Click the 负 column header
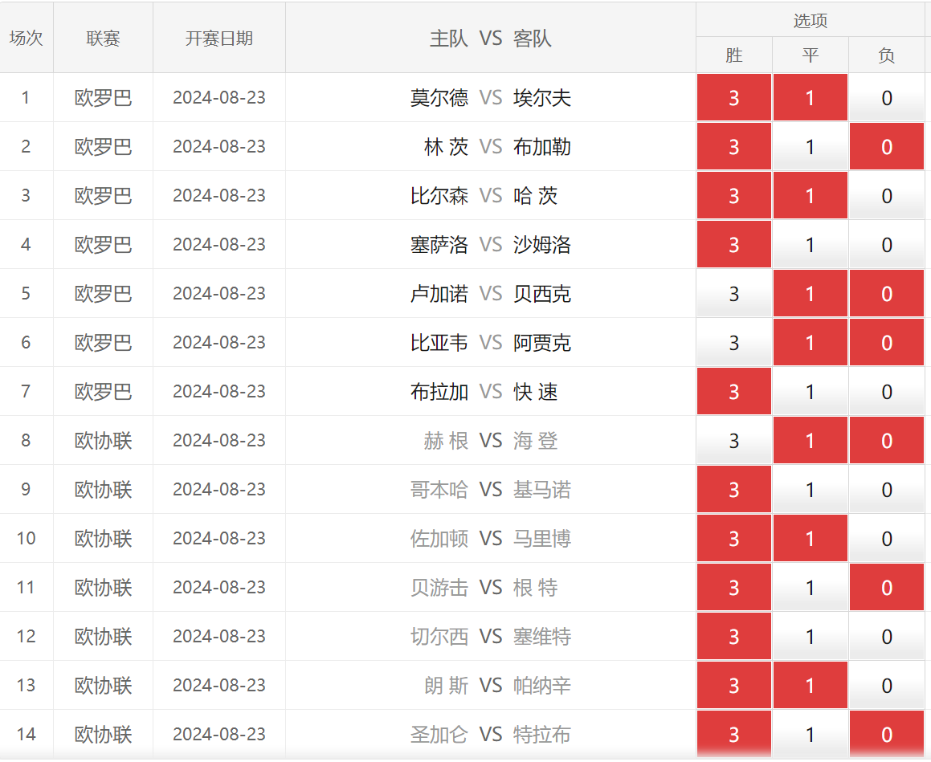 coord(887,55)
